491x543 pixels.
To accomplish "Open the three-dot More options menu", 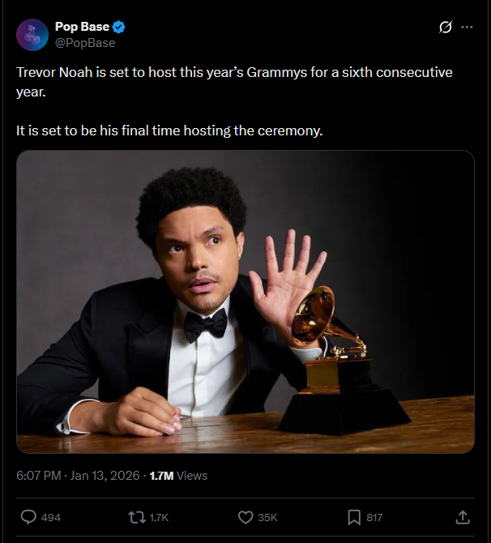I will (x=467, y=27).
